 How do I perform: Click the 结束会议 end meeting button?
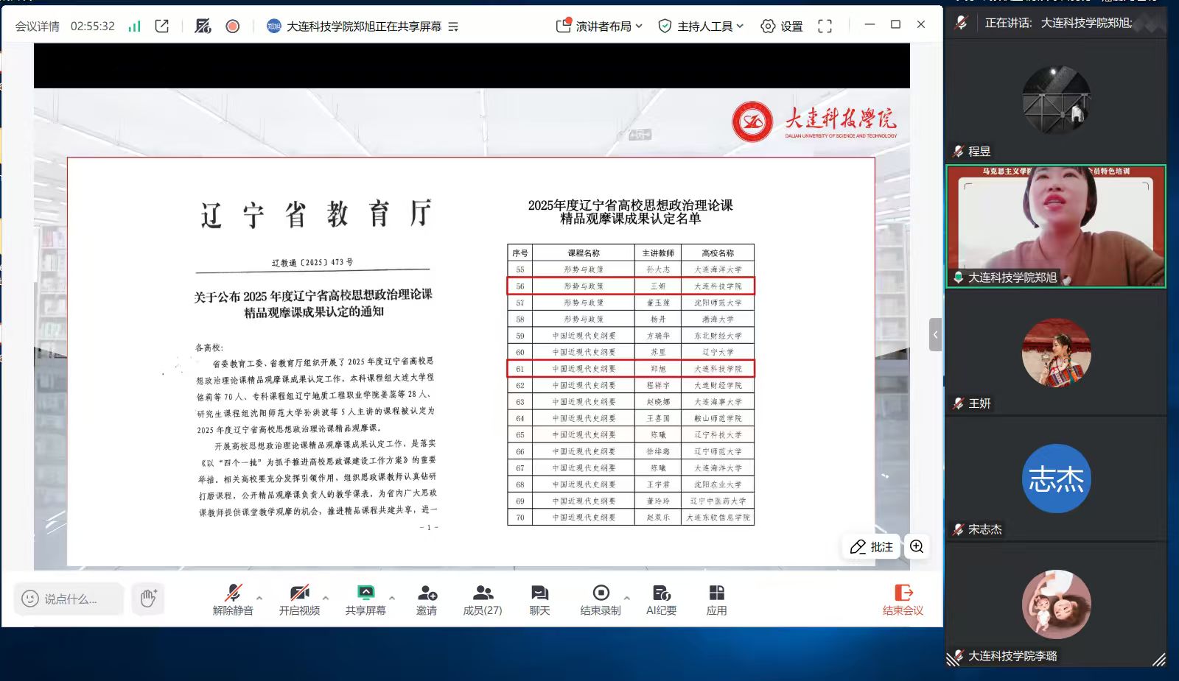pyautogui.click(x=903, y=600)
